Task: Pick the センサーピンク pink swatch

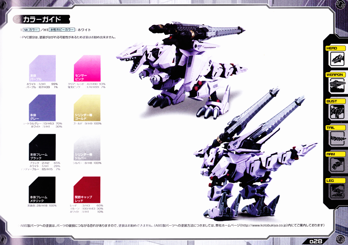Action: tap(87, 68)
